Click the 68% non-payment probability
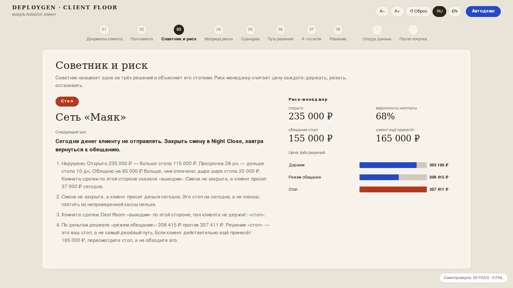Viewport: 513px width, 288px height. click(x=385, y=116)
